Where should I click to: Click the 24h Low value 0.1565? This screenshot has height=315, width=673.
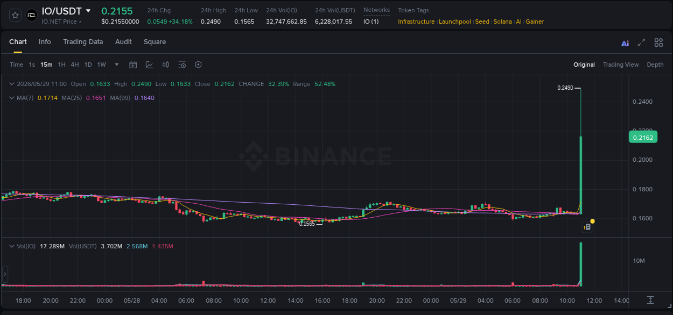[x=244, y=22]
